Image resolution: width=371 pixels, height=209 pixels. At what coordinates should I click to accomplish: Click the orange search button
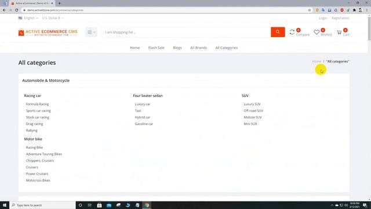click(x=278, y=32)
